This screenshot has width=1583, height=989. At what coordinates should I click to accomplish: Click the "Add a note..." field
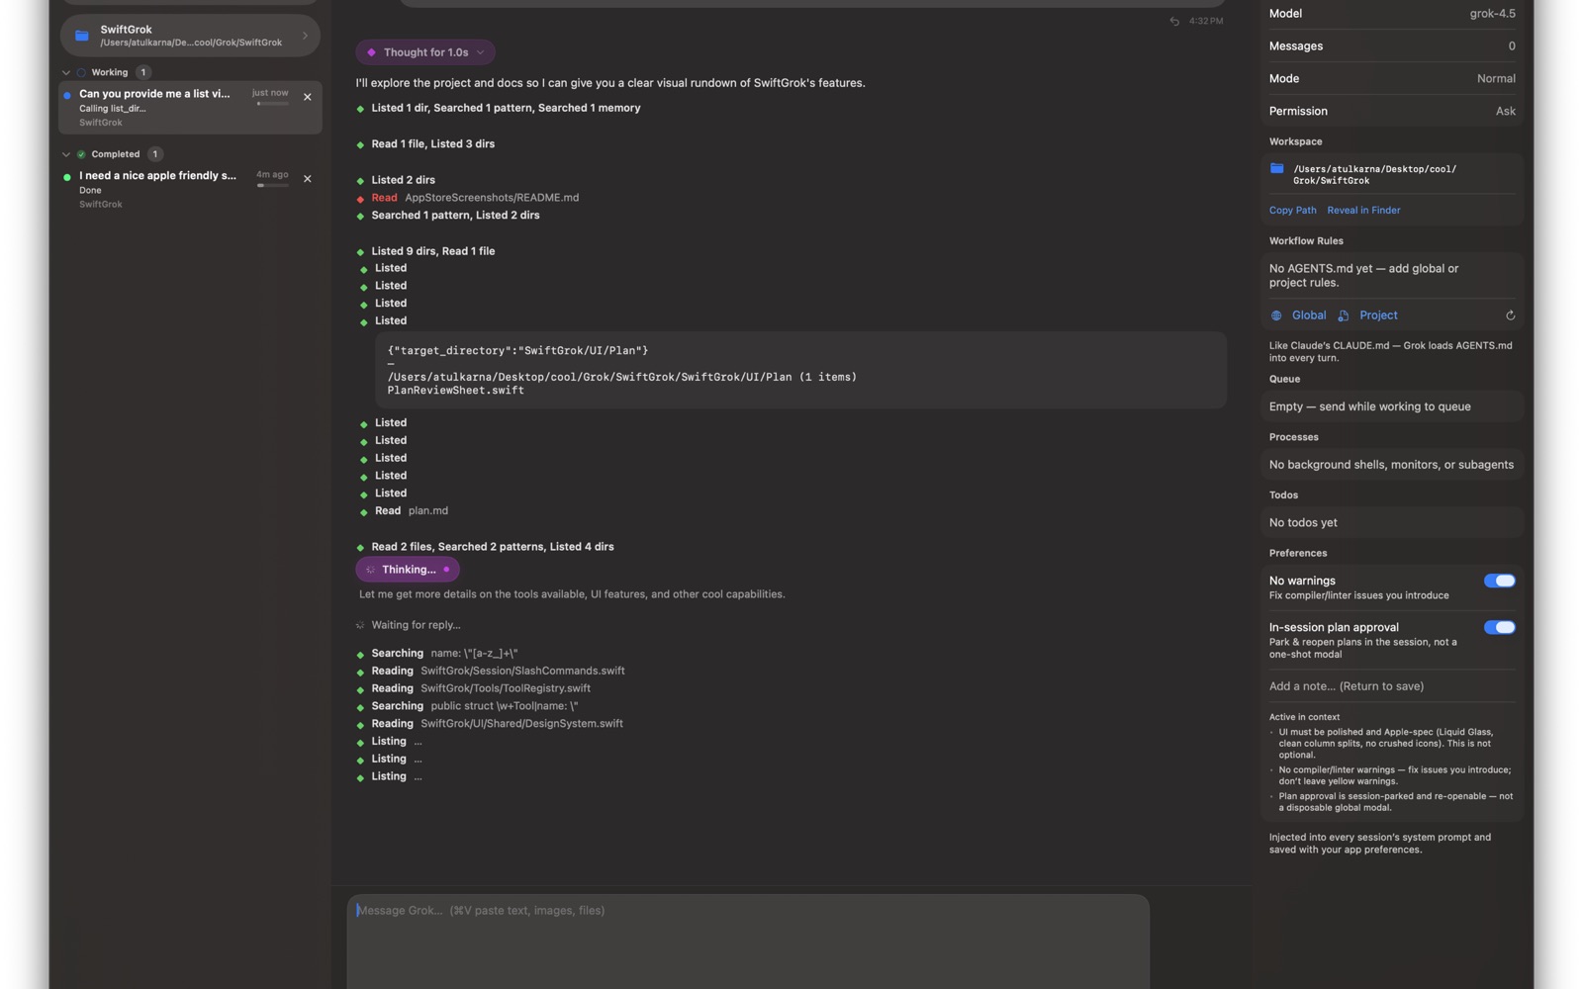pyautogui.click(x=1392, y=686)
